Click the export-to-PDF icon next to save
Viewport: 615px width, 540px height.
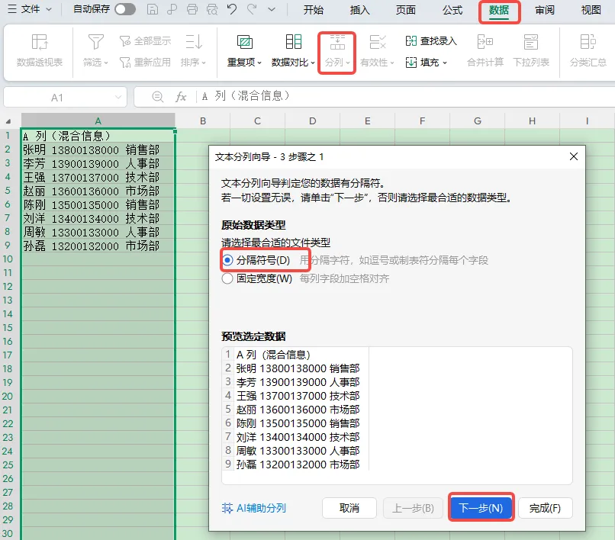(172, 9)
